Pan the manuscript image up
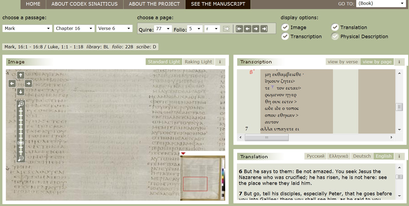The width and height of the screenshot is (409, 206). 21,75
